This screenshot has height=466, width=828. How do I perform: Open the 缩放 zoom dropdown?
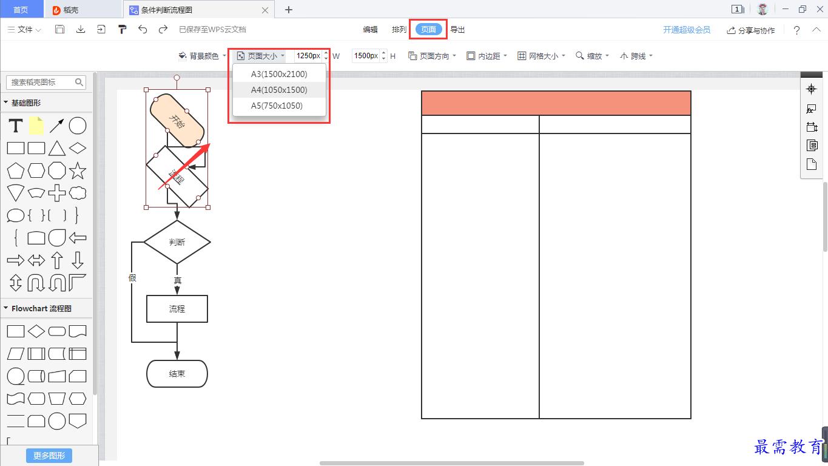tap(592, 56)
